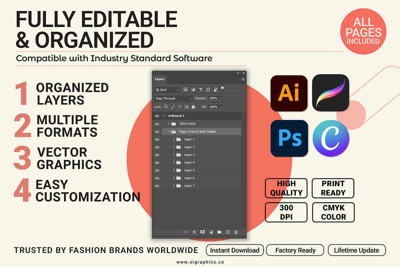This screenshot has width=400, height=267.
Task: Toggle Layer 5 visibility eye
Action: coord(157,170)
